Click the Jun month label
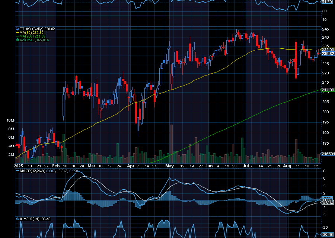 209,166
